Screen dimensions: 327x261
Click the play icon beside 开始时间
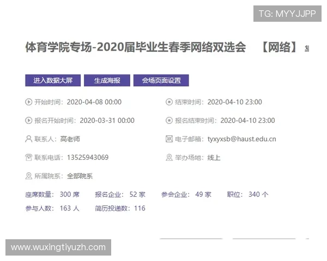click(28, 102)
